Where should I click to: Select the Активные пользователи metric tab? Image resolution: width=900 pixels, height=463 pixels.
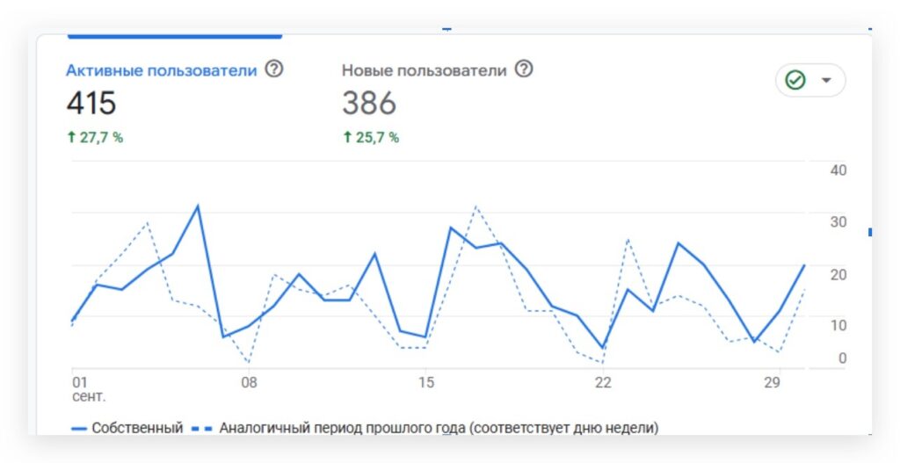pos(162,70)
